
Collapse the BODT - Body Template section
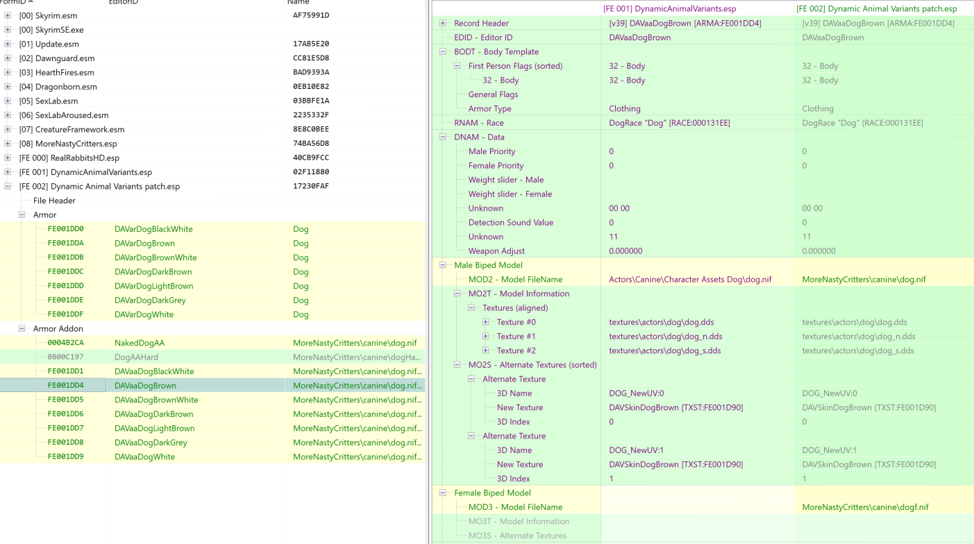pyautogui.click(x=443, y=51)
